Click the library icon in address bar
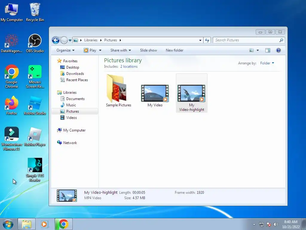 [x=76, y=40]
